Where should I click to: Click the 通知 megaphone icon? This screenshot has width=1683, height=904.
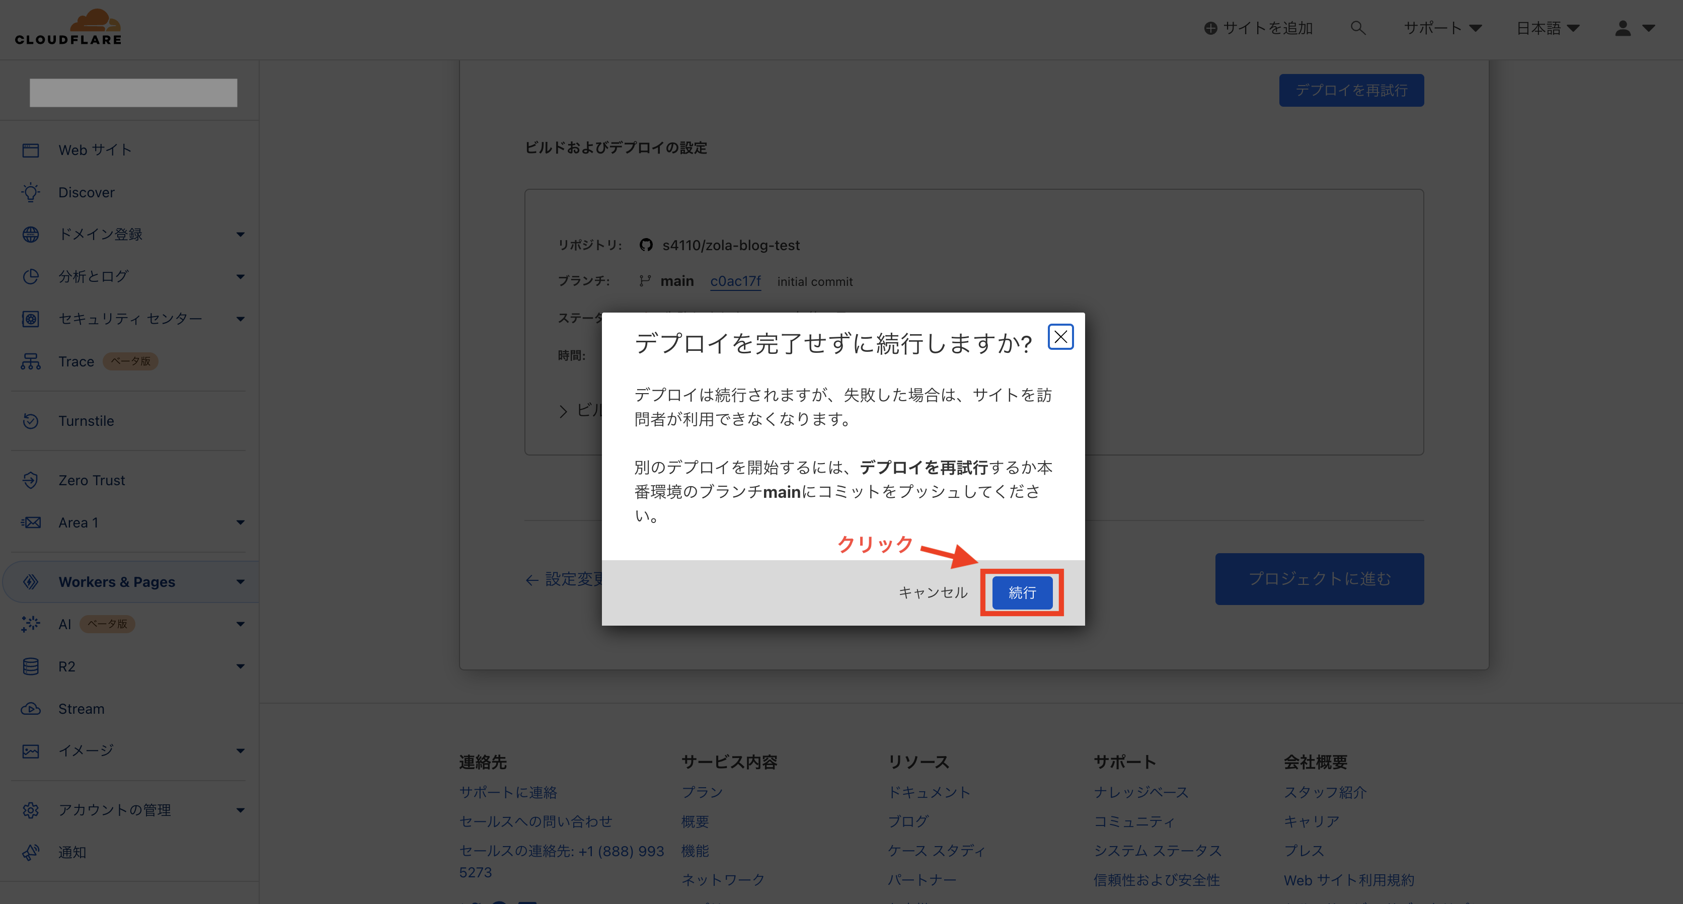[x=31, y=852]
